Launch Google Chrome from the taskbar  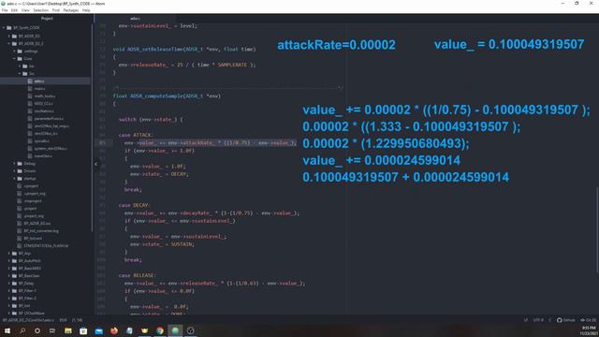(160, 330)
